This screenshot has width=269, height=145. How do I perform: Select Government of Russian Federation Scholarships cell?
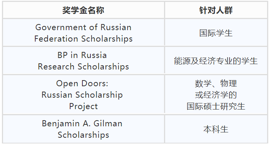pyautogui.click(x=84, y=32)
